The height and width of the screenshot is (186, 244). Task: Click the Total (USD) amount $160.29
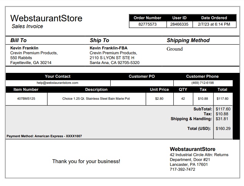pyautogui.click(x=223, y=128)
